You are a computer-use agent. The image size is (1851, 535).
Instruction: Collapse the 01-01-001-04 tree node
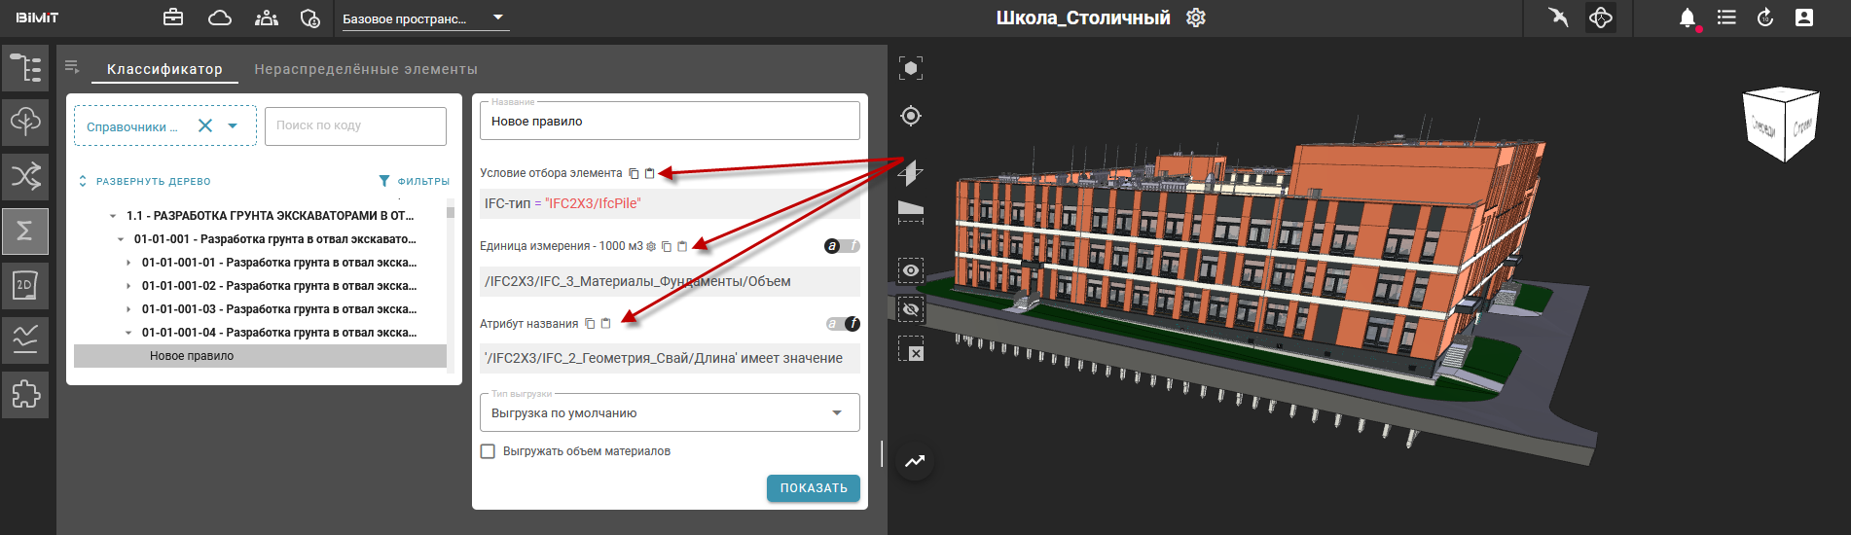(128, 333)
